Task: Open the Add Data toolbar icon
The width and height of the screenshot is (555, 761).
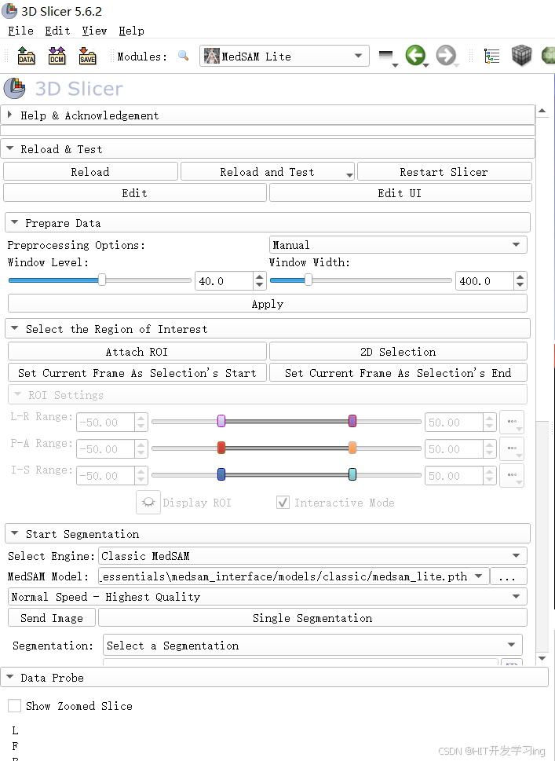Action: pyautogui.click(x=26, y=57)
